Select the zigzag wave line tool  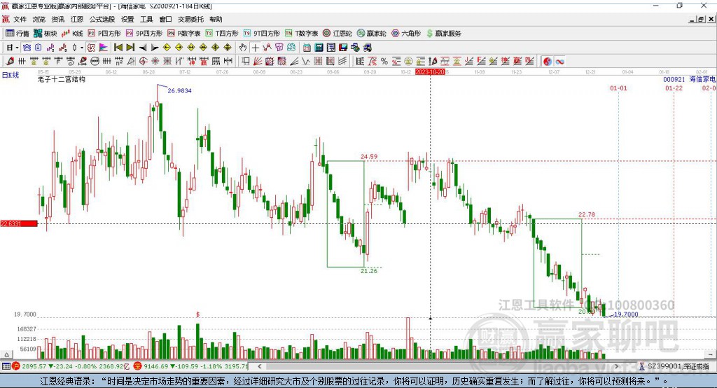coord(306,62)
